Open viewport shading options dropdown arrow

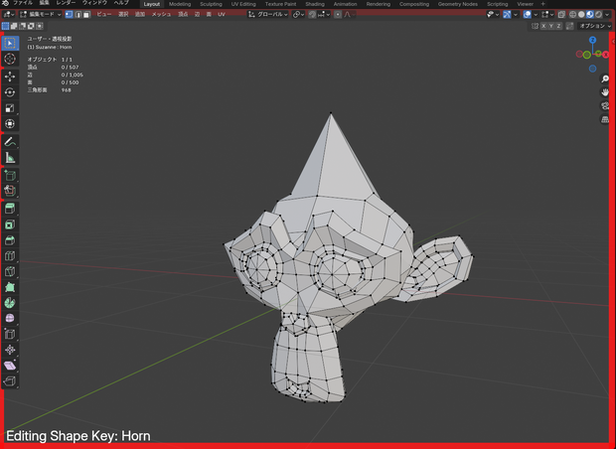point(608,15)
